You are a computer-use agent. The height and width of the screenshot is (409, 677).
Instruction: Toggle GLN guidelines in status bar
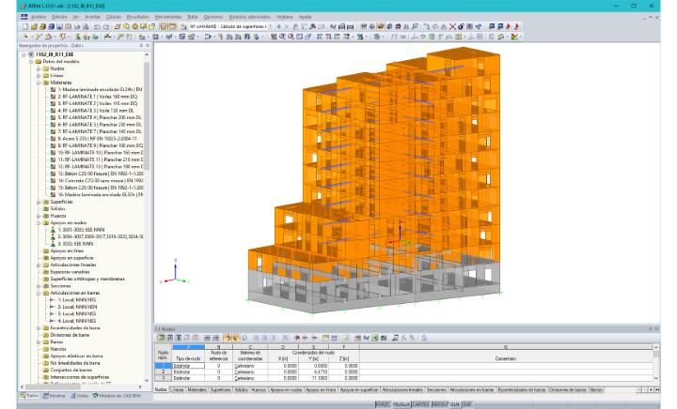[455, 404]
